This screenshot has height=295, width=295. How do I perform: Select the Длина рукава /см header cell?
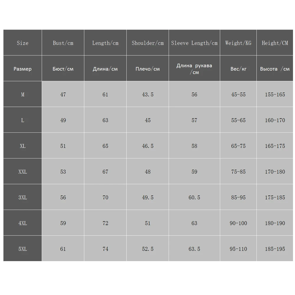coord(194,69)
